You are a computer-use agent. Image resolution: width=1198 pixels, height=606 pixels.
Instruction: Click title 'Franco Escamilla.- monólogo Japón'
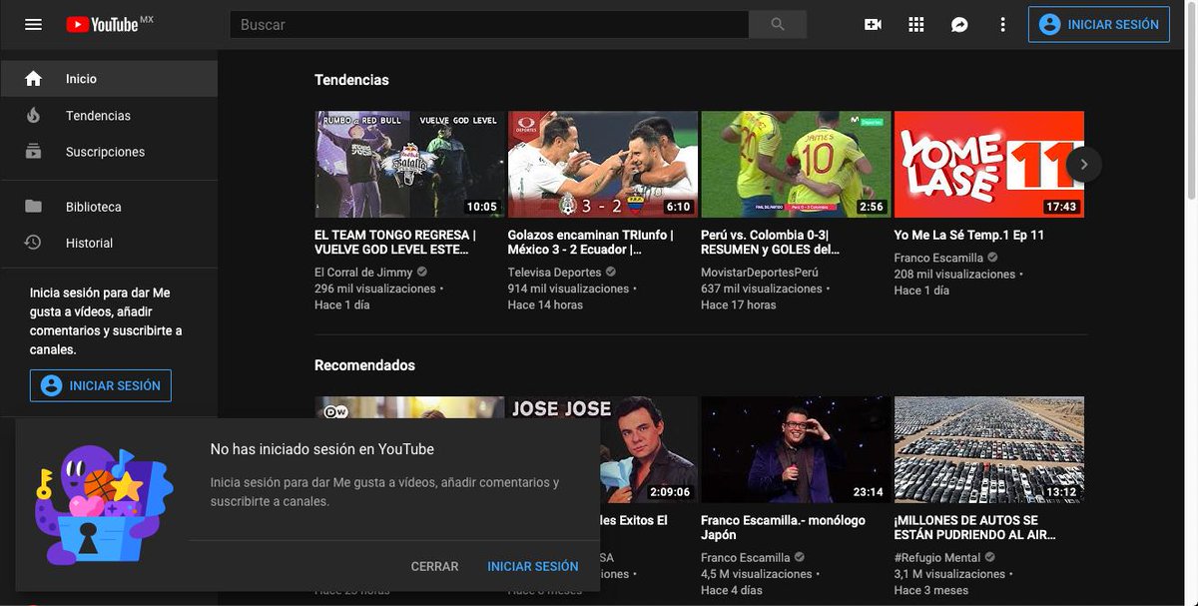tap(784, 528)
